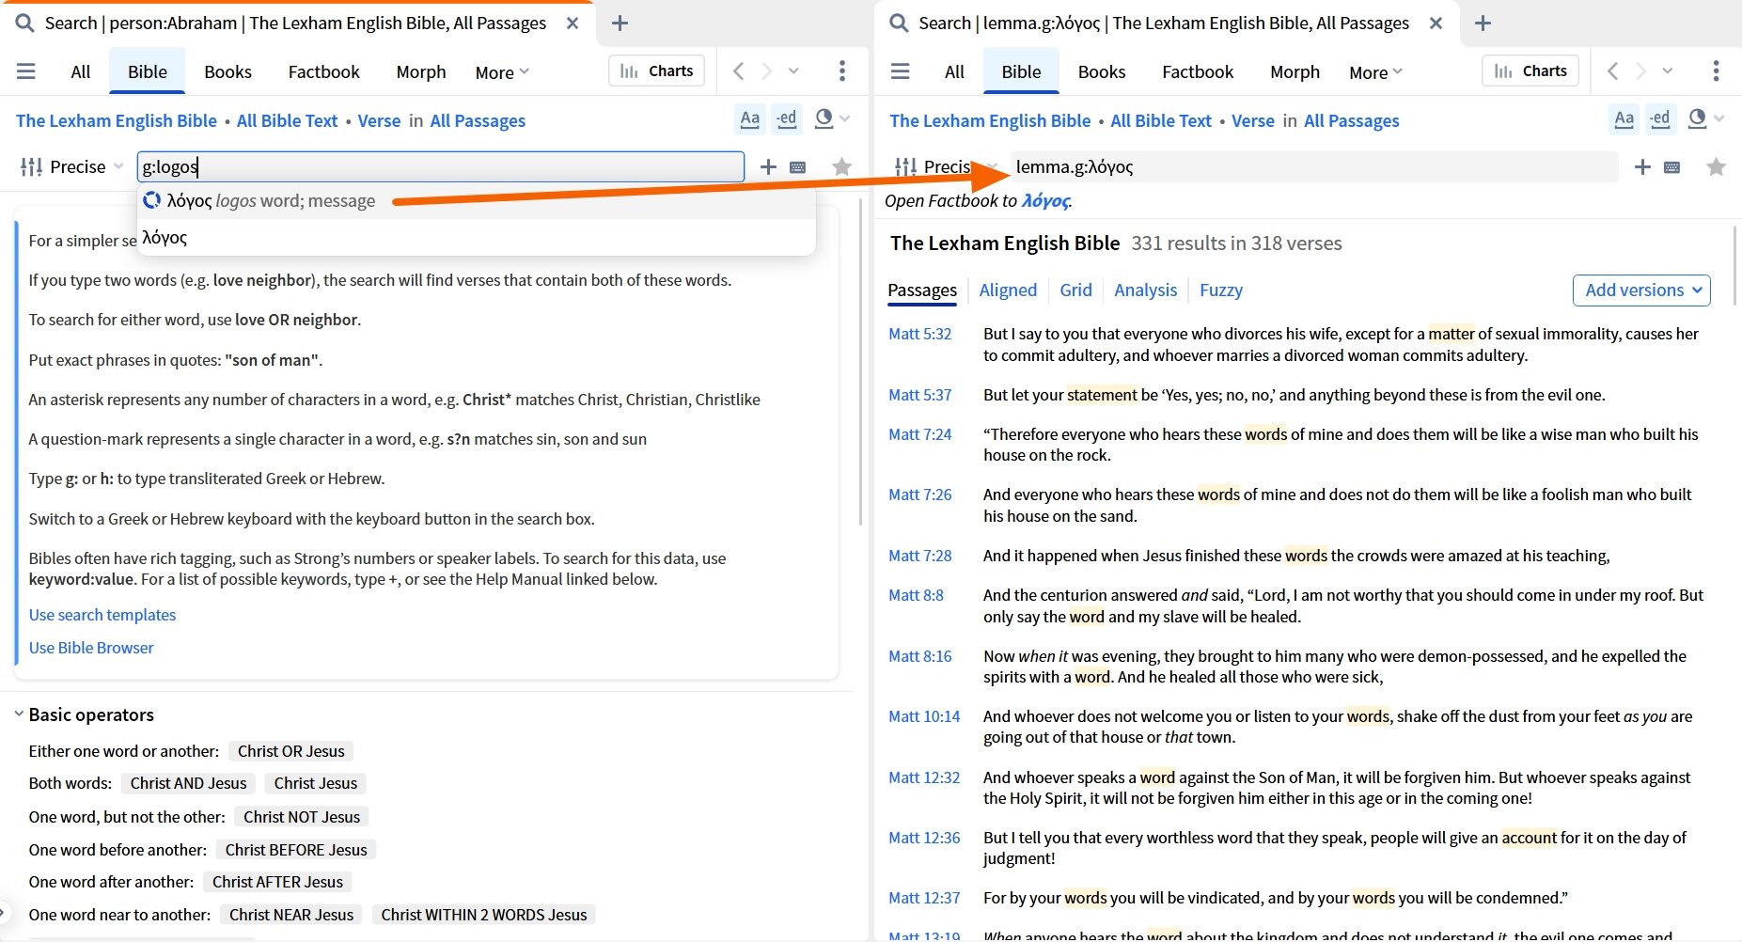The image size is (1742, 942).
Task: Expand history dropdown in right panel
Action: pos(1668,71)
